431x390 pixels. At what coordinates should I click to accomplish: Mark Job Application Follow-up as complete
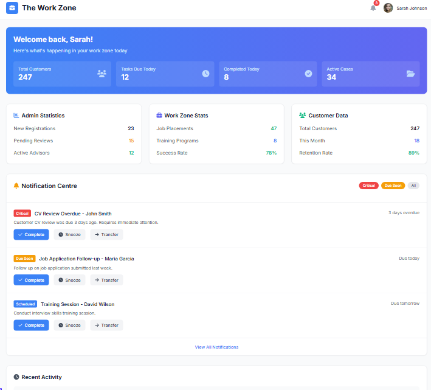[x=31, y=280]
